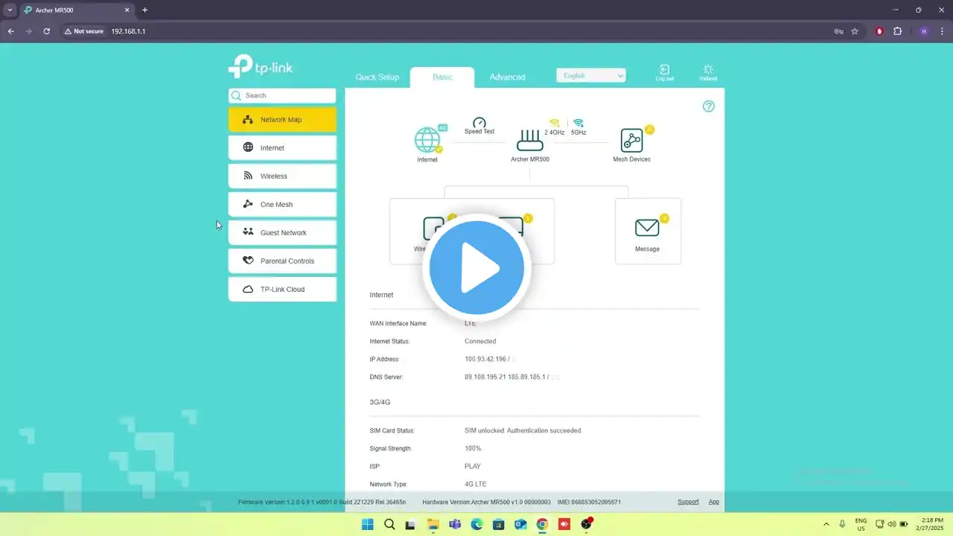The height and width of the screenshot is (536, 953).
Task: Open Microsoft Teams from taskbar
Action: 455,524
